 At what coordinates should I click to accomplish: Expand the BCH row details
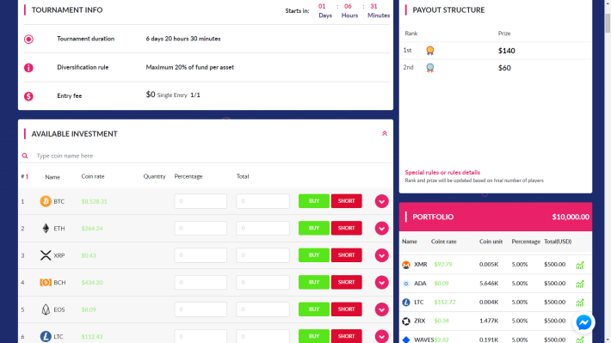coord(381,282)
